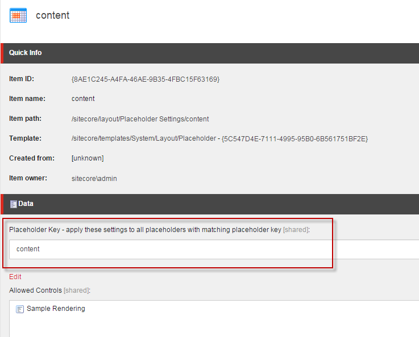This screenshot has width=419, height=337.
Task: Click the "Template:" label
Action: click(x=25, y=138)
